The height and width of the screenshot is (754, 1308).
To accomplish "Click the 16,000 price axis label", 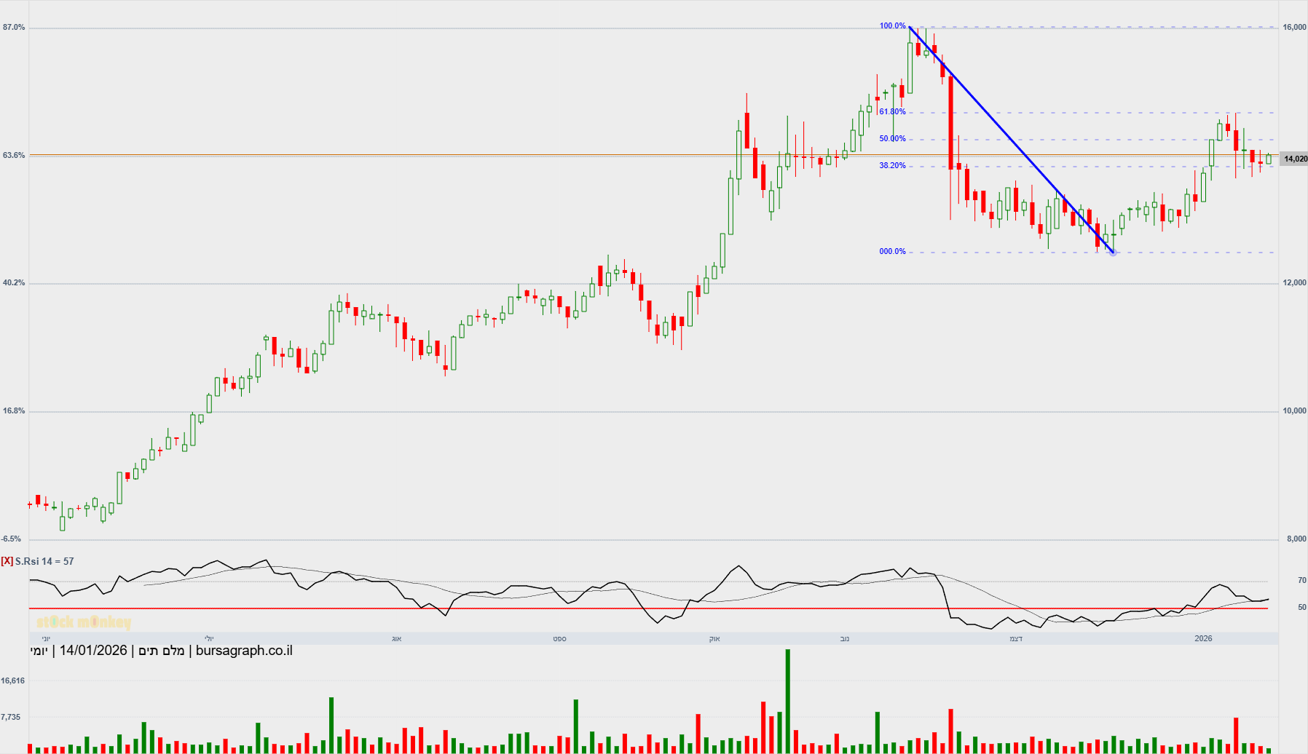I will coord(1295,28).
